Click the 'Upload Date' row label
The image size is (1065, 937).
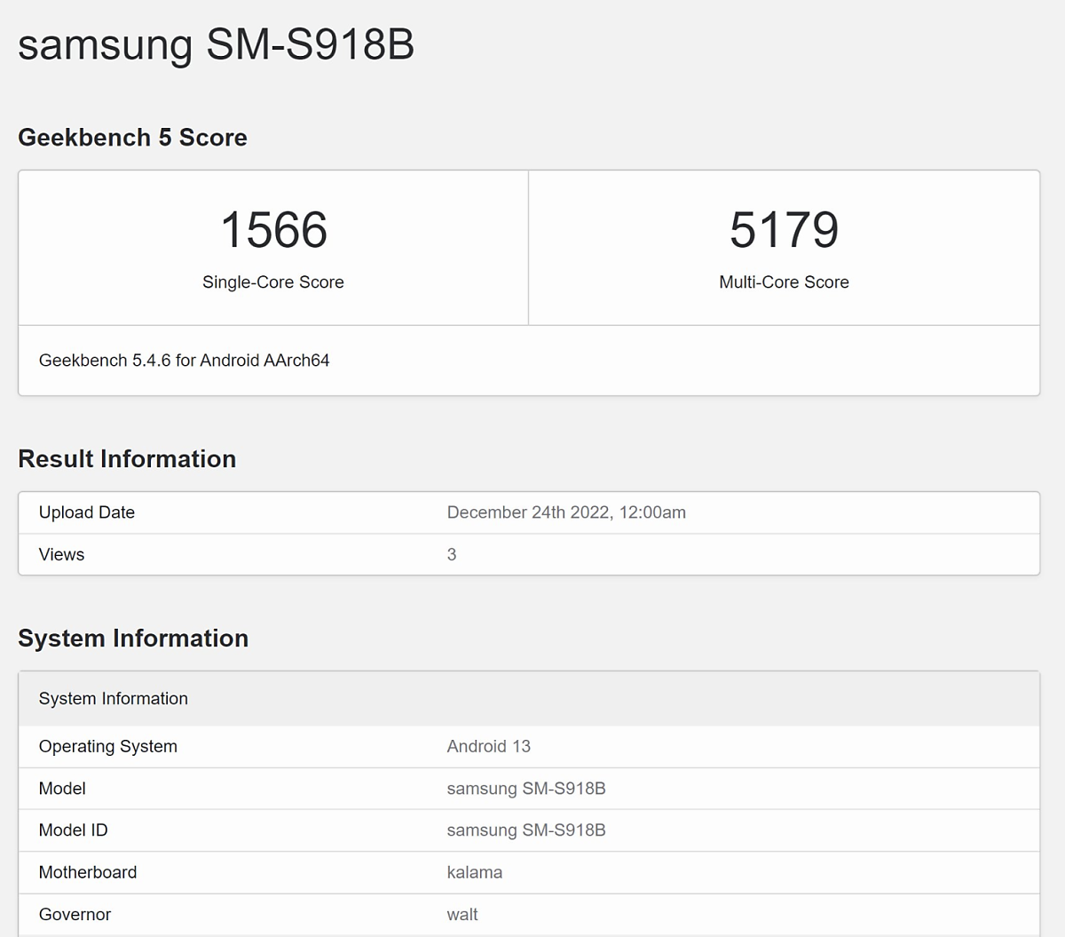tap(87, 512)
